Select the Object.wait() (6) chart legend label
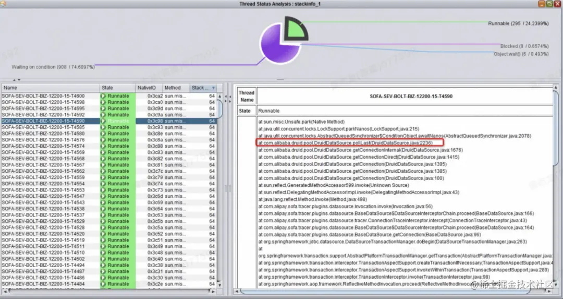 tap(521, 54)
